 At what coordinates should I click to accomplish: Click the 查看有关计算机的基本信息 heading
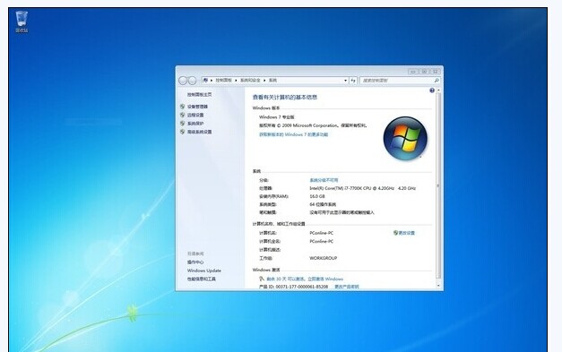[x=284, y=97]
